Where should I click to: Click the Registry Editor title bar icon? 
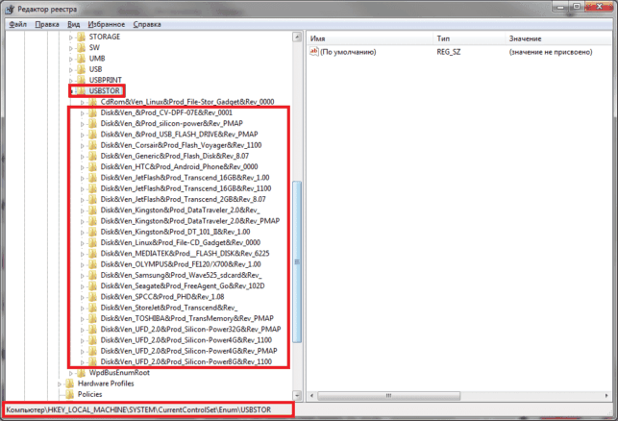coord(10,9)
